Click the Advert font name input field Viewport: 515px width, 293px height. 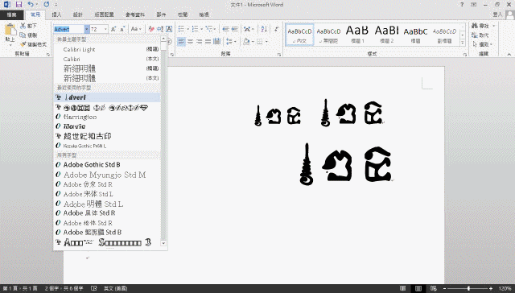click(x=69, y=29)
